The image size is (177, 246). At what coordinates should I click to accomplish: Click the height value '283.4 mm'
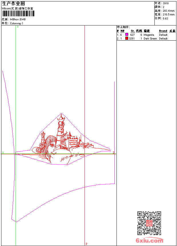pos(168,11)
